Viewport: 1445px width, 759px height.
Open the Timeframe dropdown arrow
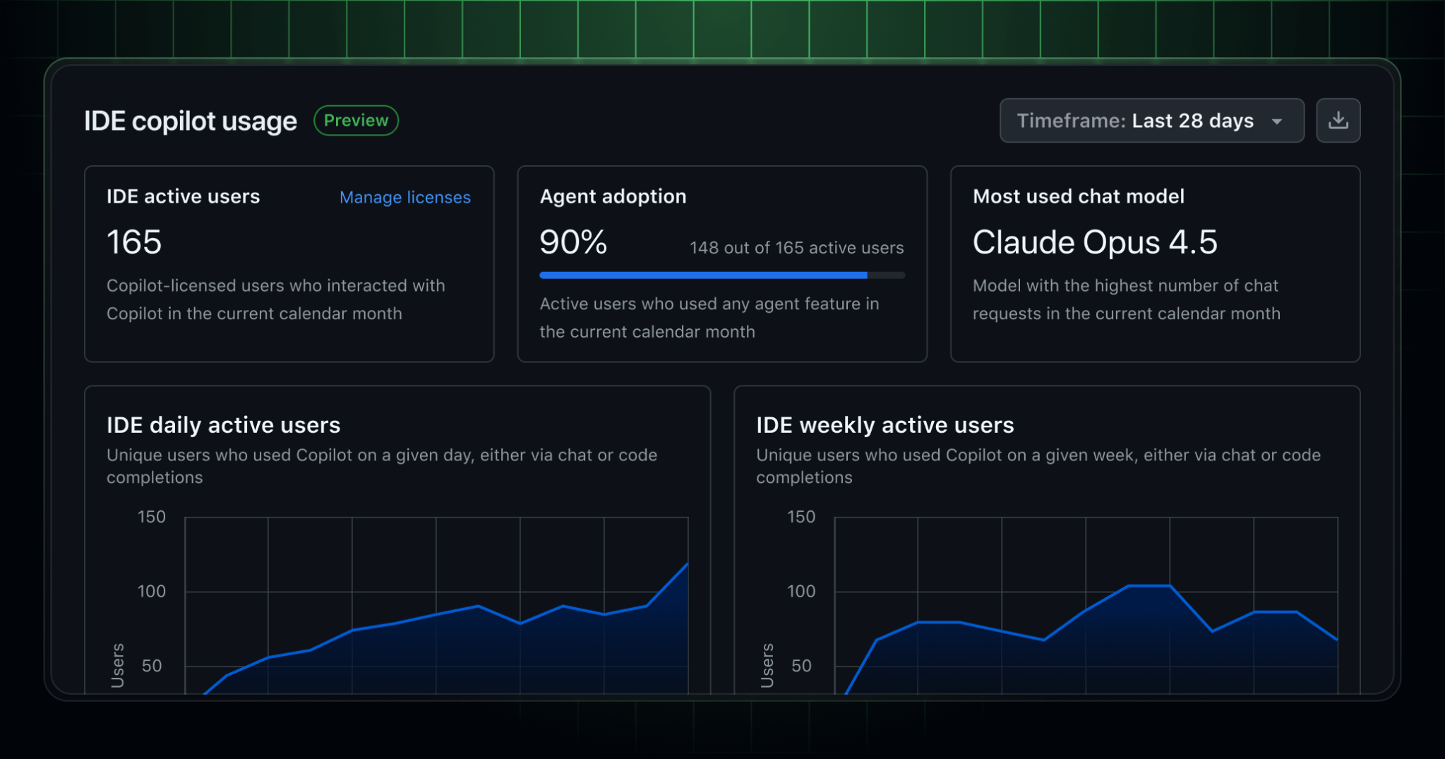1278,121
